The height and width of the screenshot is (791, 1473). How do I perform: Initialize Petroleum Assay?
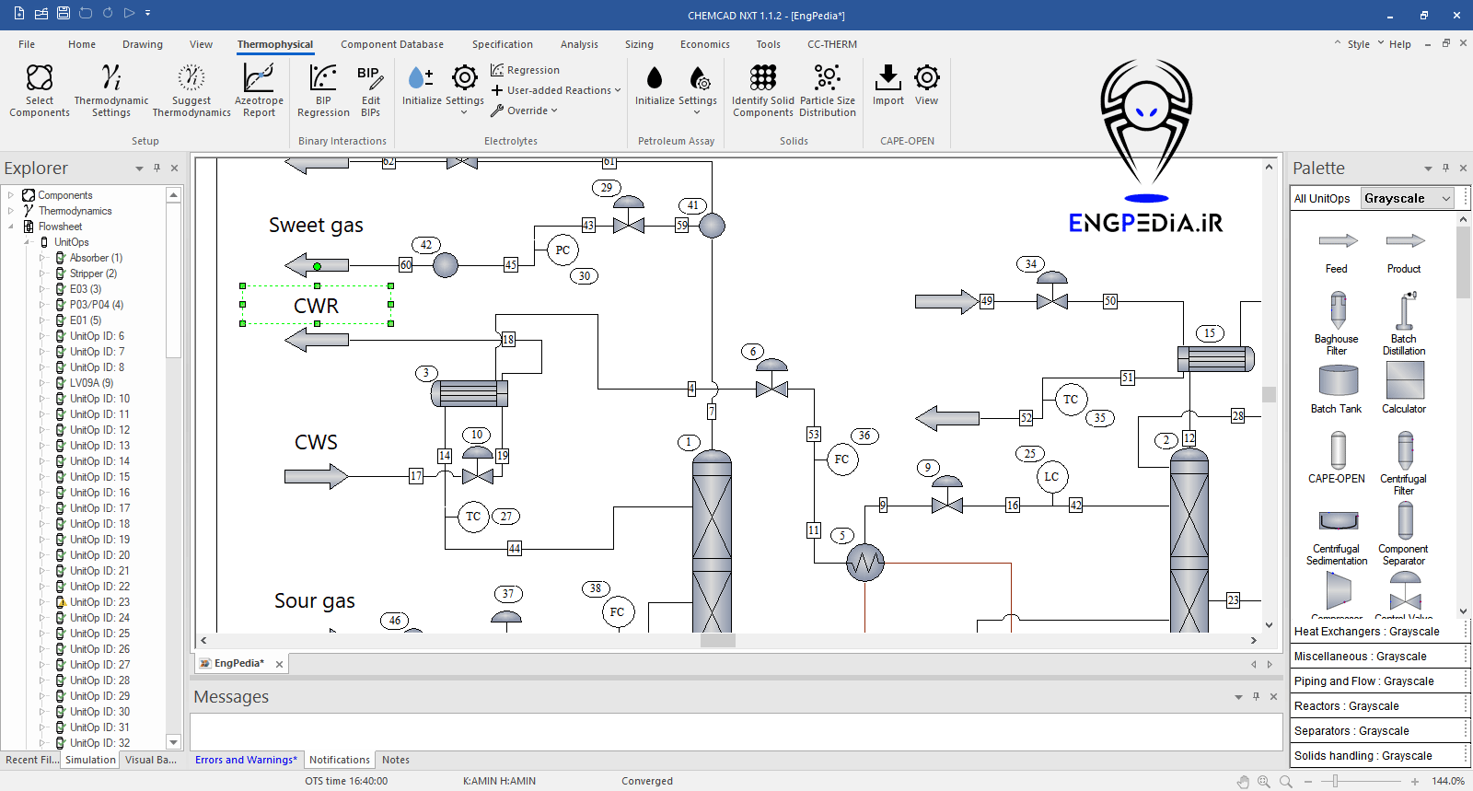coord(655,86)
